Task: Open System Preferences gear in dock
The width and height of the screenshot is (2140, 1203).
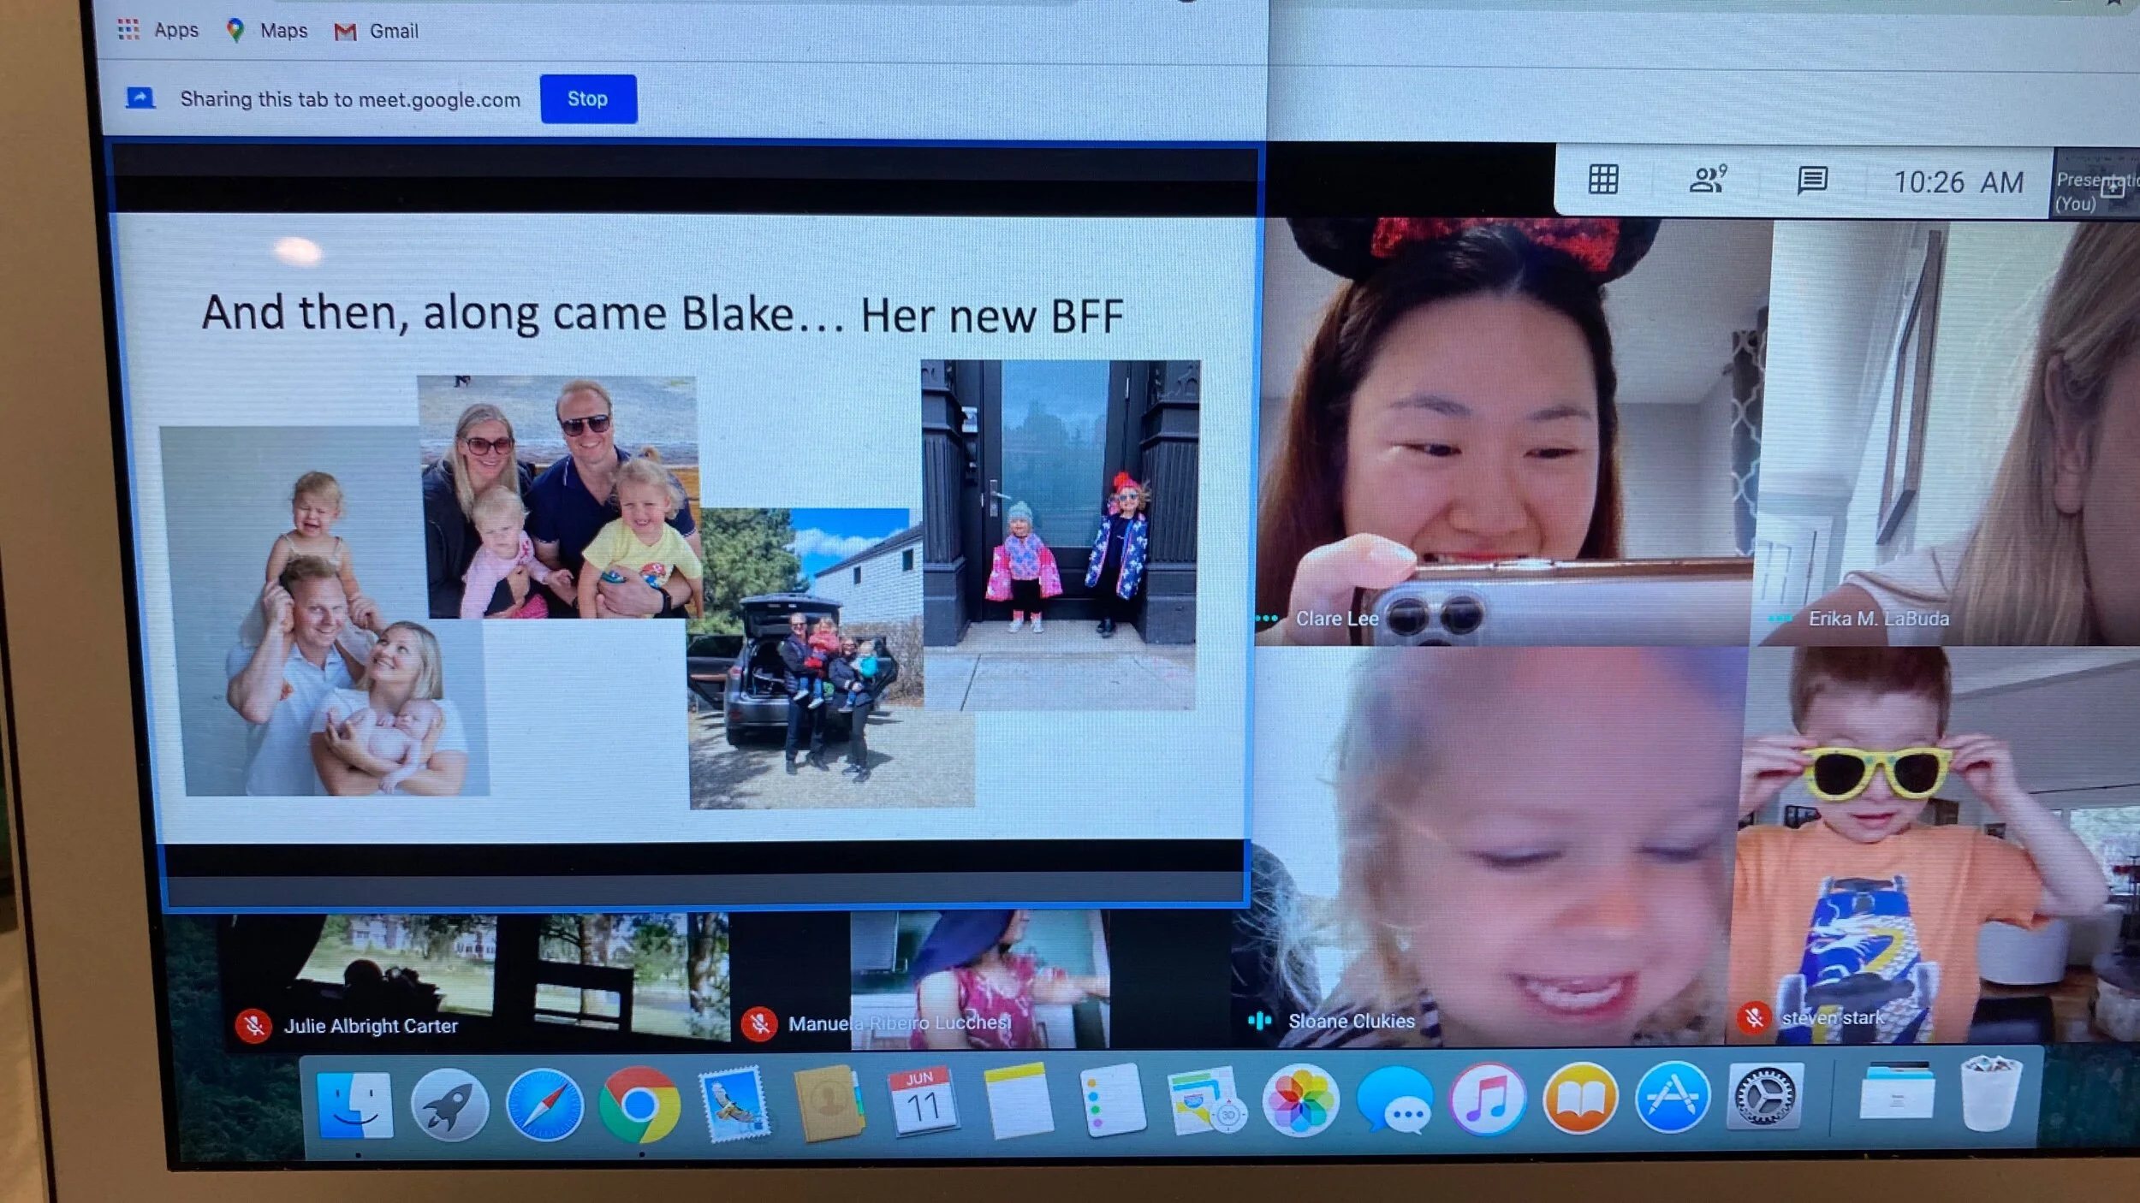Action: pyautogui.click(x=1764, y=1097)
